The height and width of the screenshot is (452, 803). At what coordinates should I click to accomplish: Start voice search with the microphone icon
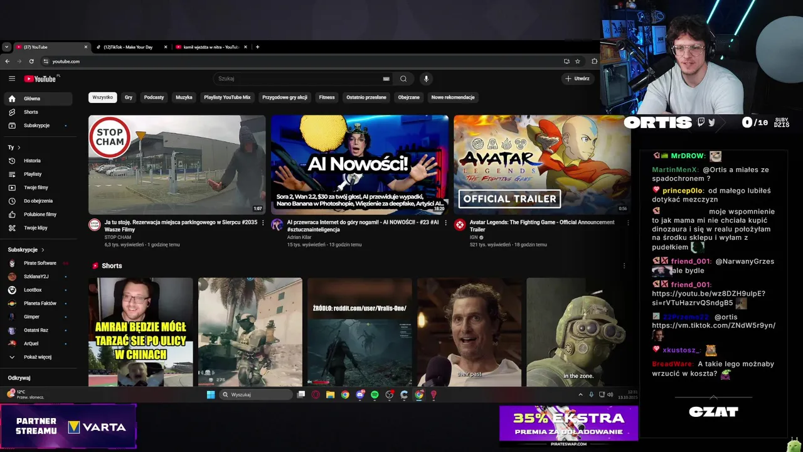coord(426,78)
